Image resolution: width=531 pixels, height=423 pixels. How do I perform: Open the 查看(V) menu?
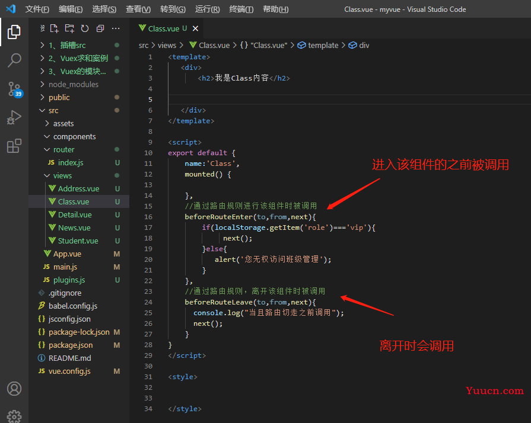tap(138, 9)
